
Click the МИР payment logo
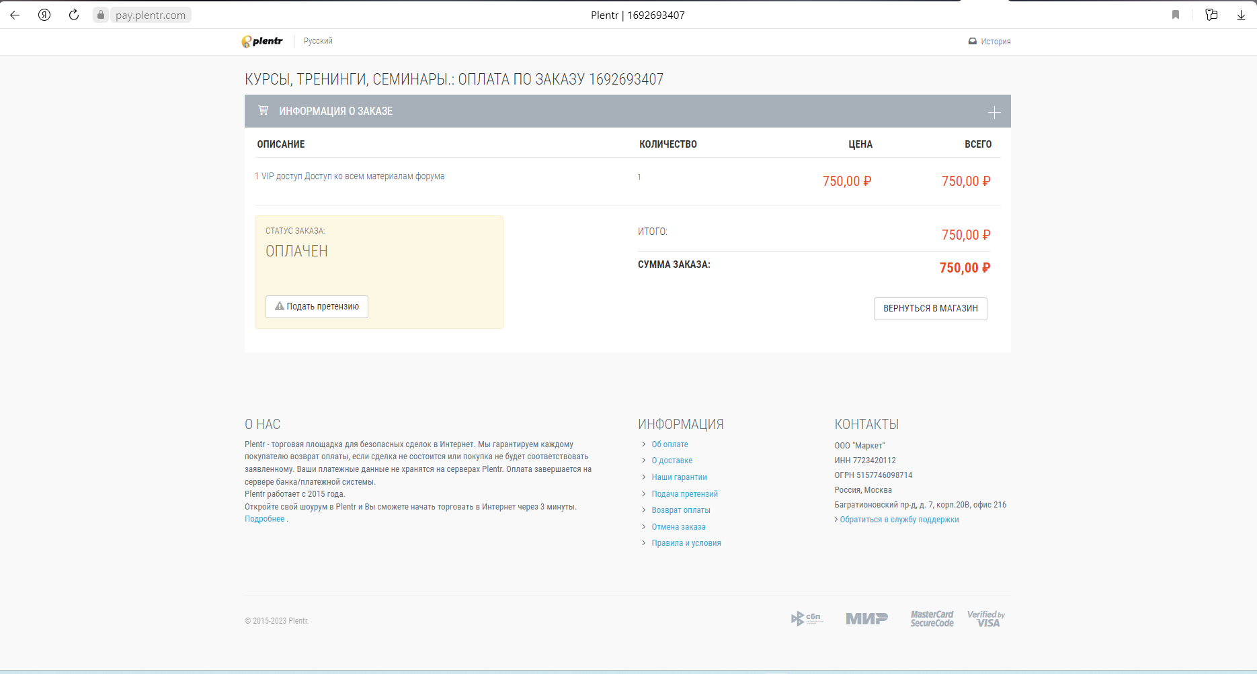[x=866, y=618]
